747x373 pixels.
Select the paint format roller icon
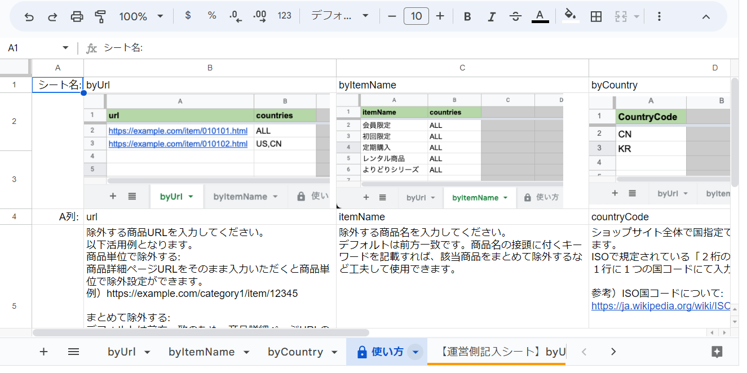tap(100, 16)
